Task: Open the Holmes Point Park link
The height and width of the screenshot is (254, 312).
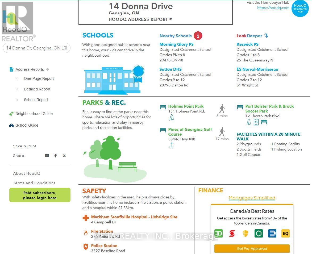Action: tap(186, 106)
